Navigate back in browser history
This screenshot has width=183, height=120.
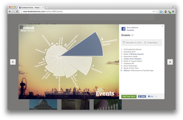click(10, 11)
